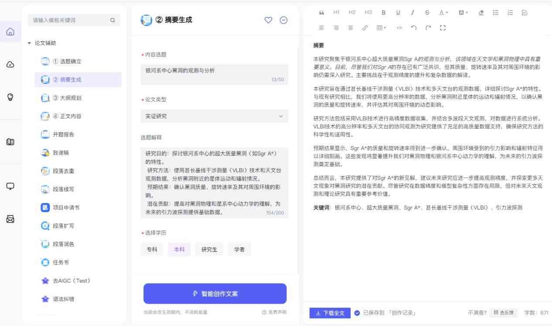This screenshot has width=552, height=326.
Task: Open the 开题报告 template
Action: point(78,134)
